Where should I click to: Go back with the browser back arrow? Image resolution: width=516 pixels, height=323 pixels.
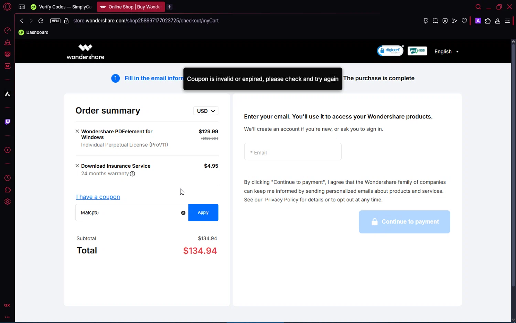(22, 21)
